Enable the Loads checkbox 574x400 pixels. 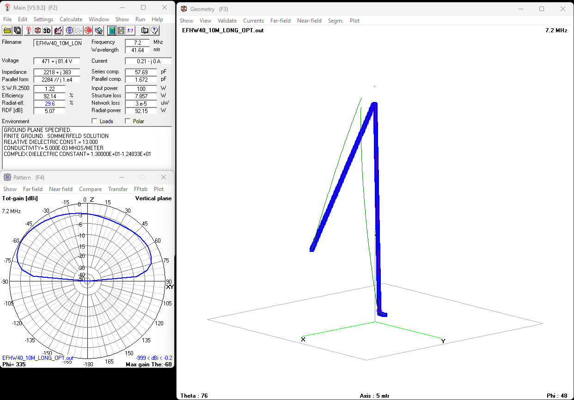95,121
